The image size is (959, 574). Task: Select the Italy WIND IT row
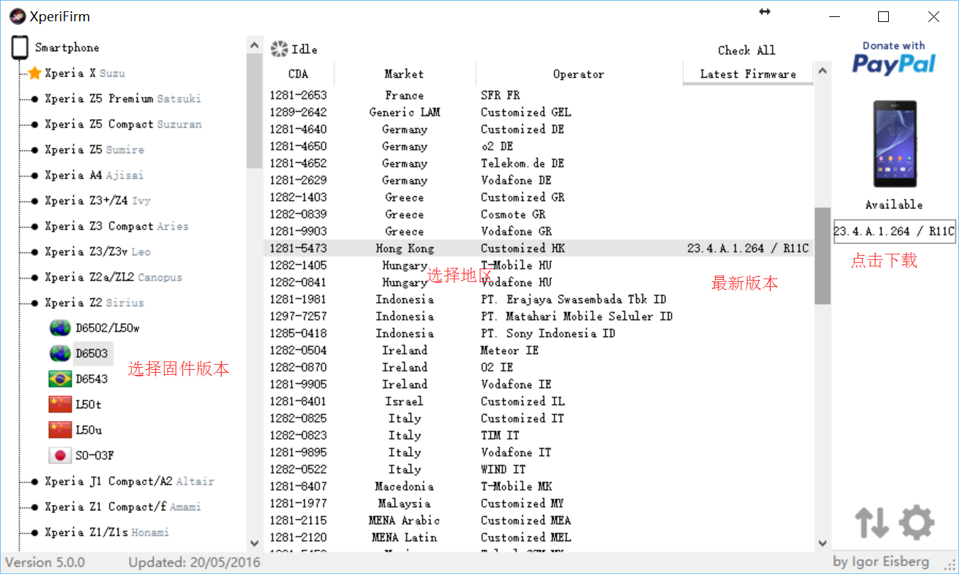(x=538, y=469)
